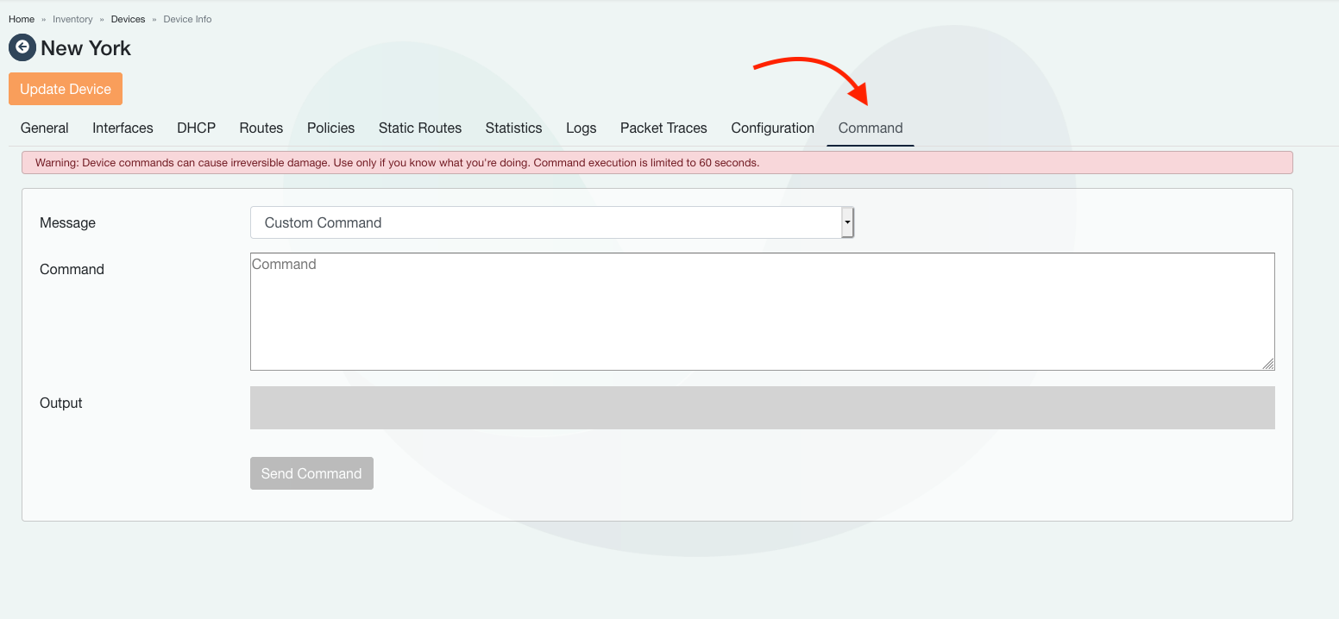Screen dimensions: 1339x619
Task: Go to Inventory via the breadcrumb
Action: pyautogui.click(x=72, y=19)
